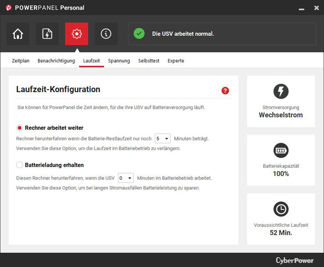Click the 'Minuten beträgt.' text
This screenshot has width=324, height=267.
click(191, 139)
